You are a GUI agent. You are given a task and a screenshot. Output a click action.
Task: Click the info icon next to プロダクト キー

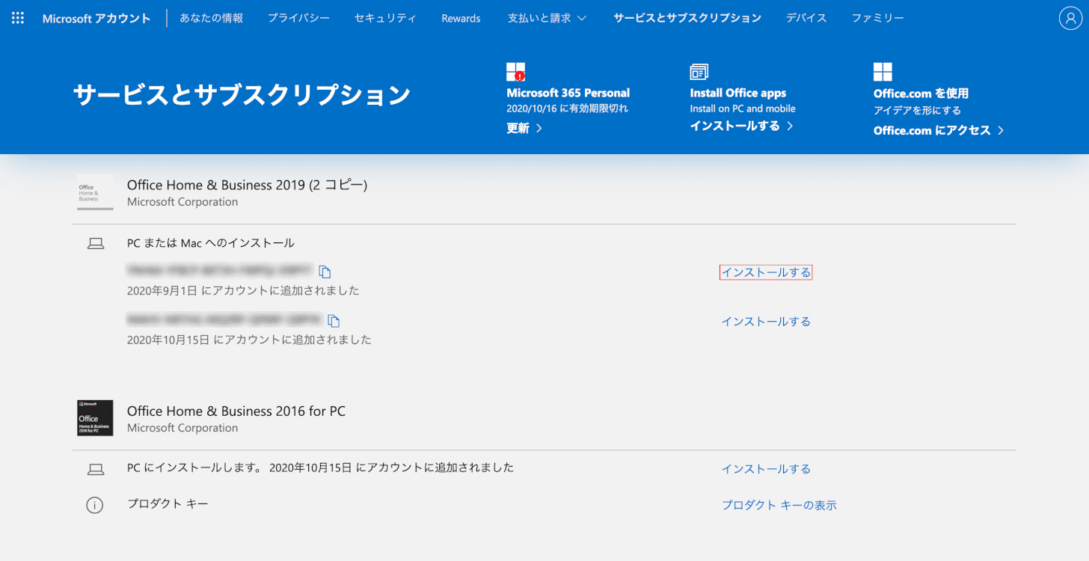point(95,505)
